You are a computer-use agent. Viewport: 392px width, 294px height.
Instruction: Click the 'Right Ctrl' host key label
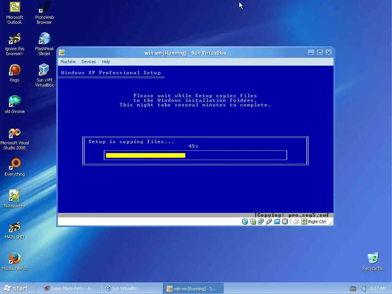[x=317, y=222]
